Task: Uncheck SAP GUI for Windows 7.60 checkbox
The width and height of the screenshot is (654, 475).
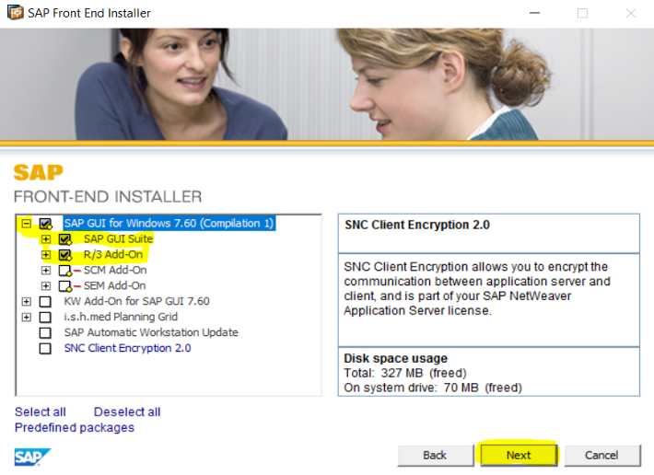Action: pyautogui.click(x=45, y=224)
